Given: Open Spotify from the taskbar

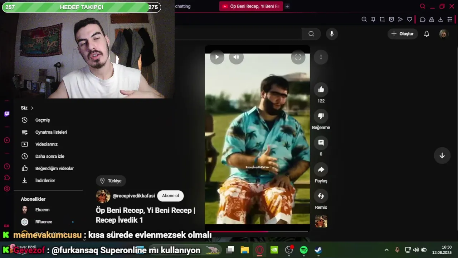Looking at the screenshot, I should coord(303,250).
